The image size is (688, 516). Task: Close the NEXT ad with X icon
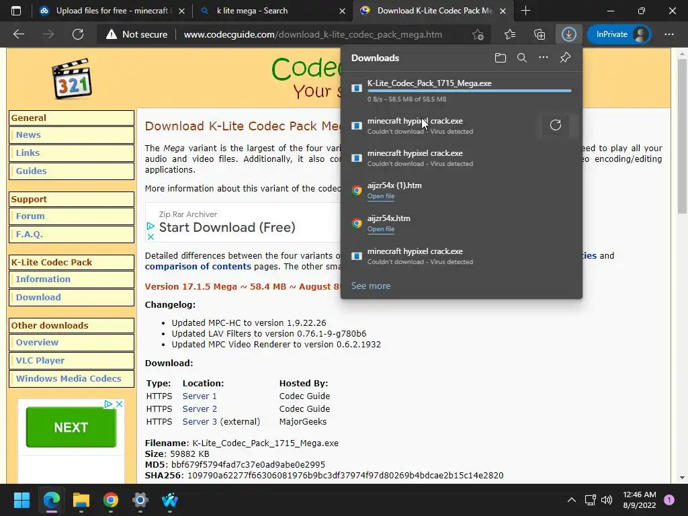pos(119,404)
